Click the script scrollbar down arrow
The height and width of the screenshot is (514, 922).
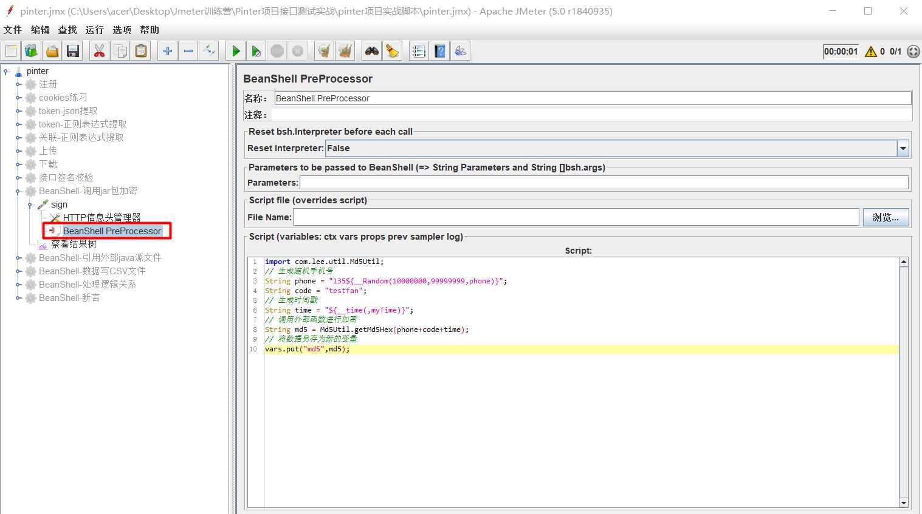[904, 502]
